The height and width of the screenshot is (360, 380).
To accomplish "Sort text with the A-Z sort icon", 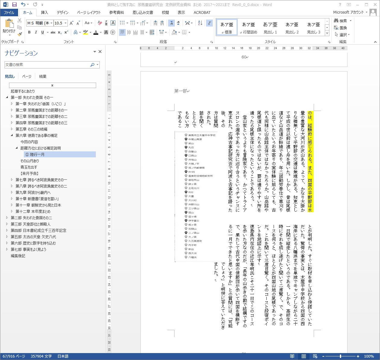I will 200,23.
